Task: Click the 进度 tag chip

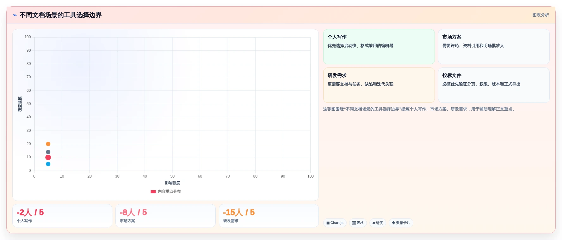Action: pyautogui.click(x=378, y=223)
